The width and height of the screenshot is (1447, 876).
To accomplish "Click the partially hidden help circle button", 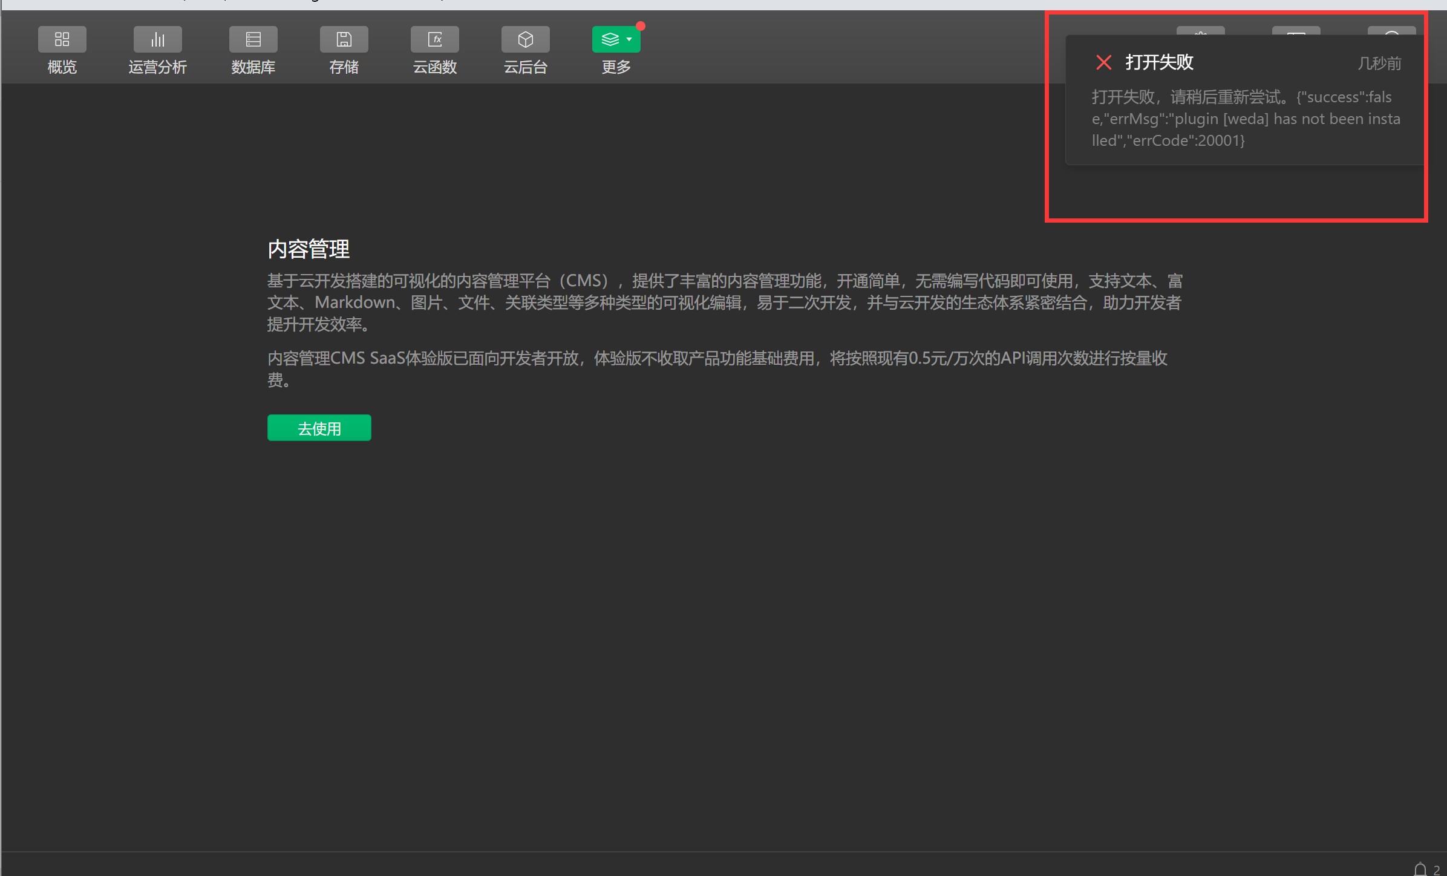I will click(x=1391, y=30).
